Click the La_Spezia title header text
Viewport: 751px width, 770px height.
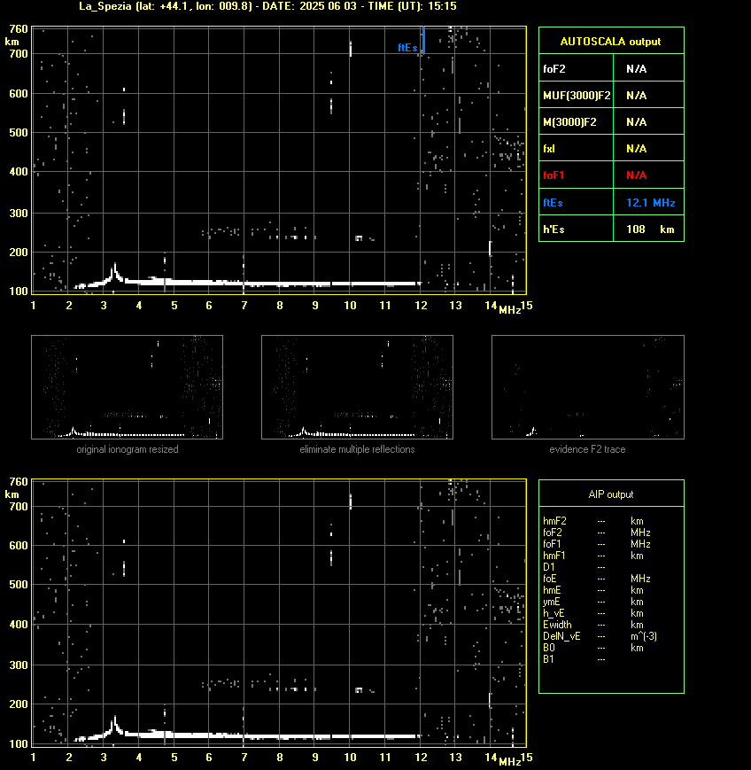[267, 6]
